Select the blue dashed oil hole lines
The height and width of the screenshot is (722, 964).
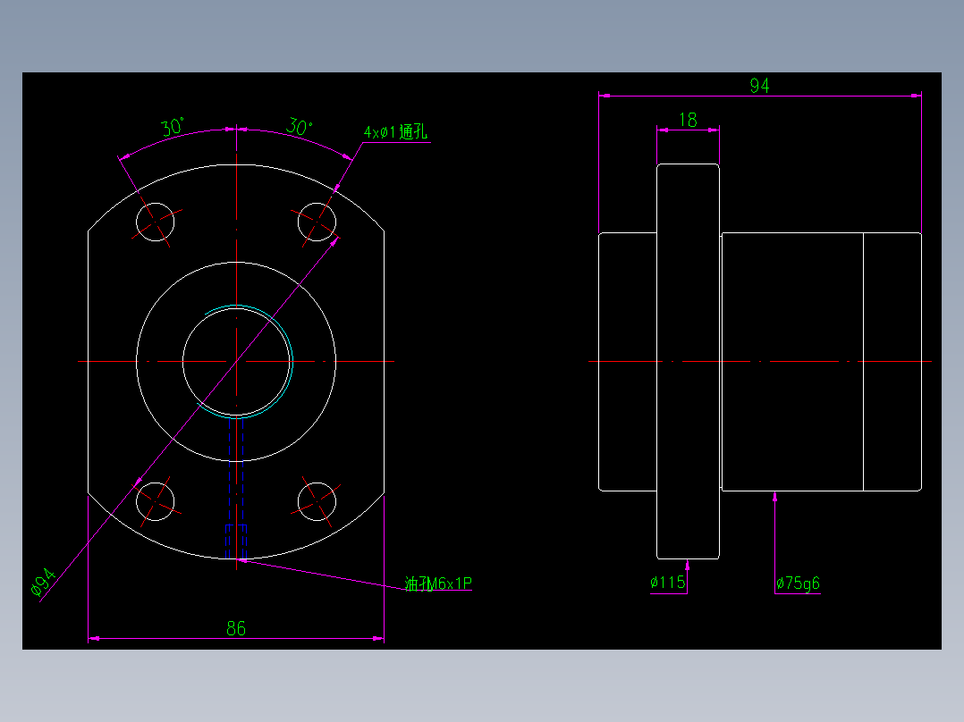[x=236, y=488]
